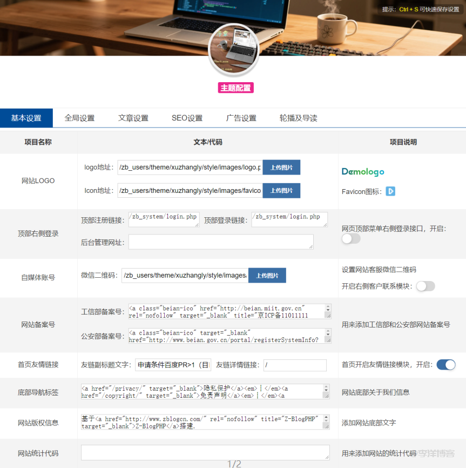Select the SEO设置 tab
This screenshot has width=466, height=468.
click(187, 118)
